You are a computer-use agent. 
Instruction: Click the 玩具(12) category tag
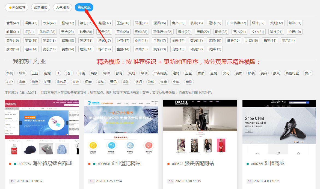tap(215, 49)
